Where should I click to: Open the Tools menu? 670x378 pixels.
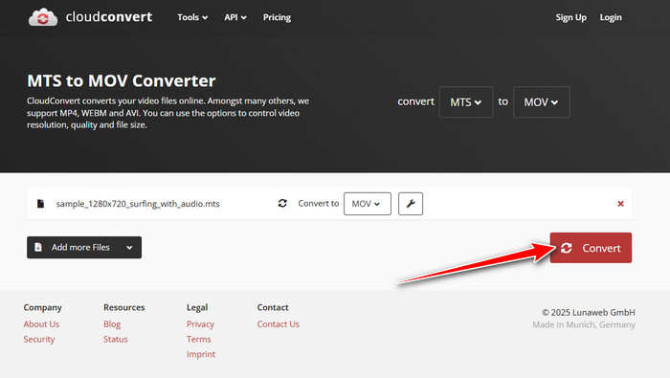point(192,17)
